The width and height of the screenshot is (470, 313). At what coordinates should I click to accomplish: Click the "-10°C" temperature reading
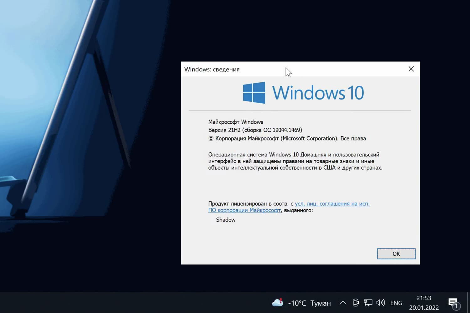click(x=297, y=303)
